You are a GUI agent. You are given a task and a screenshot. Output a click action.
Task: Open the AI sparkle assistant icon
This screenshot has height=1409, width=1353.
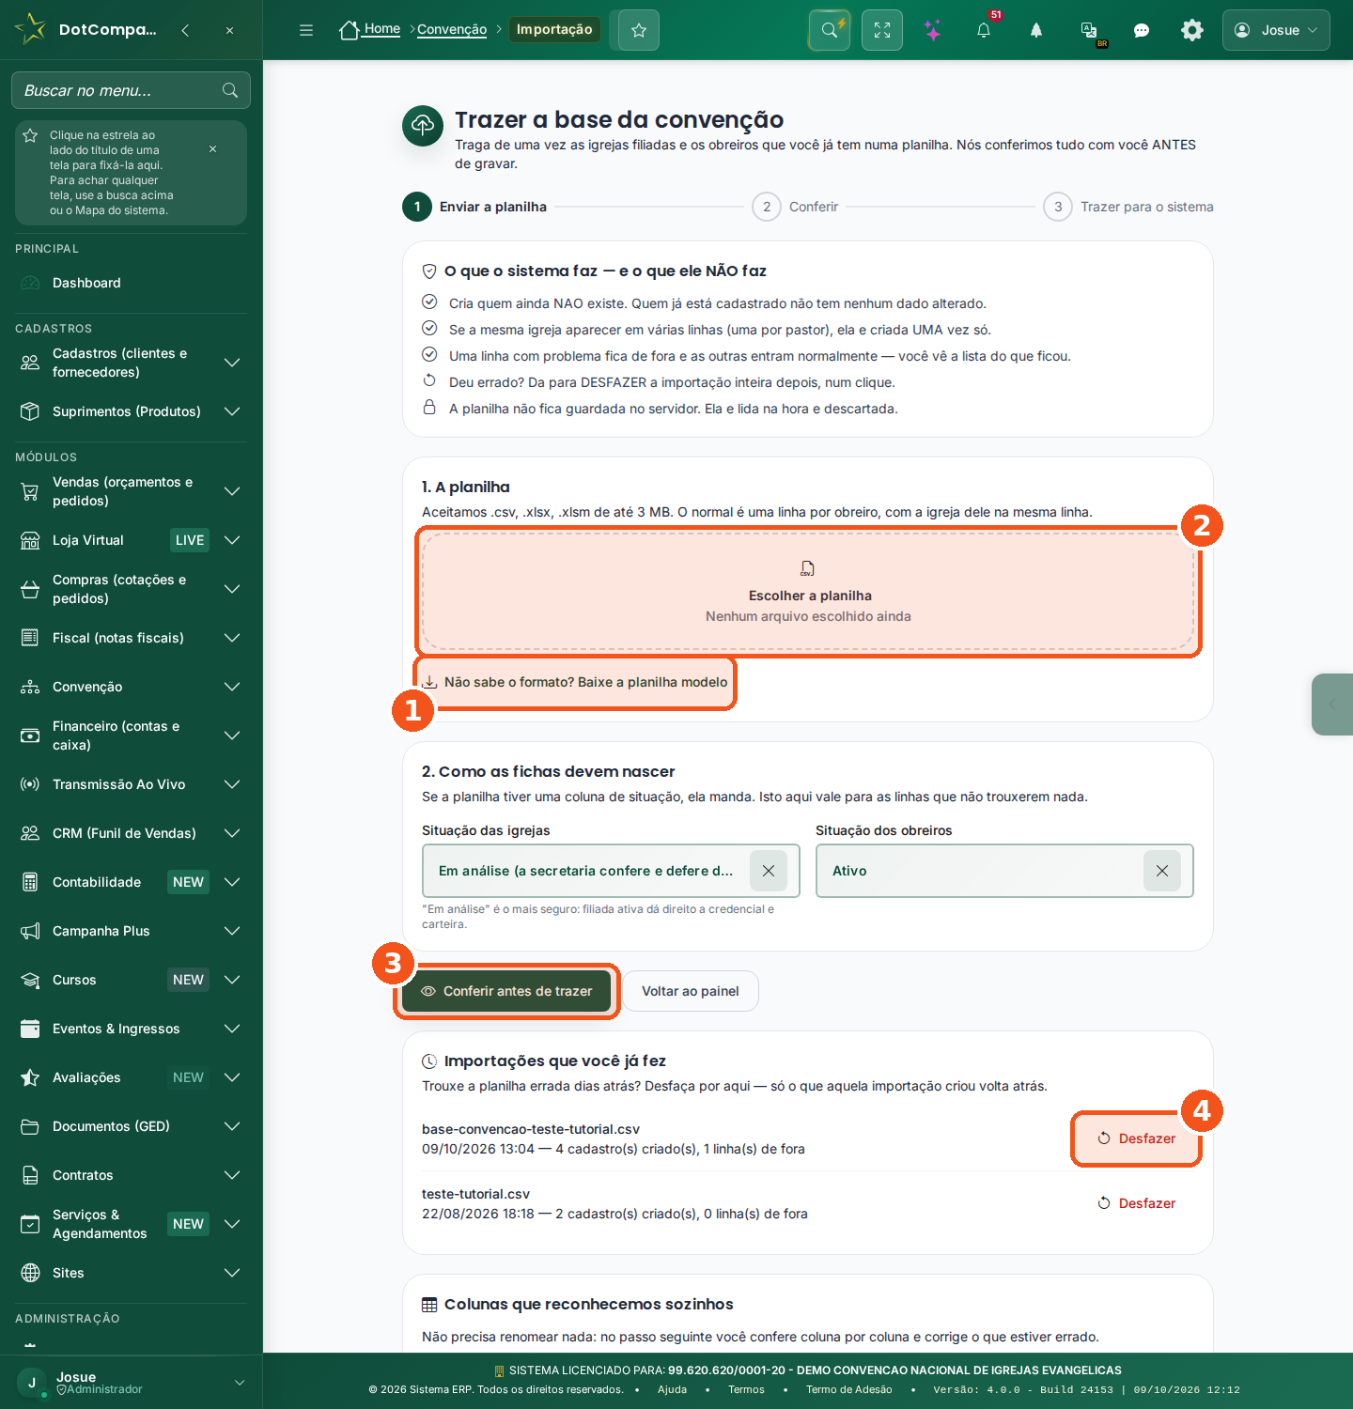click(933, 30)
